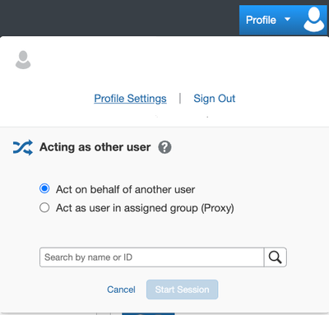Click the Acting as other user heading
This screenshot has width=329, height=315.
coord(95,147)
